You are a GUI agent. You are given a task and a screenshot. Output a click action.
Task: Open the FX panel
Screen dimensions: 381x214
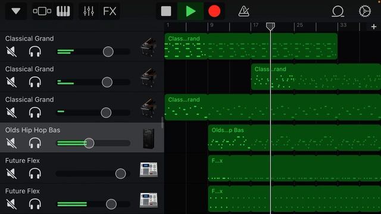(x=110, y=11)
